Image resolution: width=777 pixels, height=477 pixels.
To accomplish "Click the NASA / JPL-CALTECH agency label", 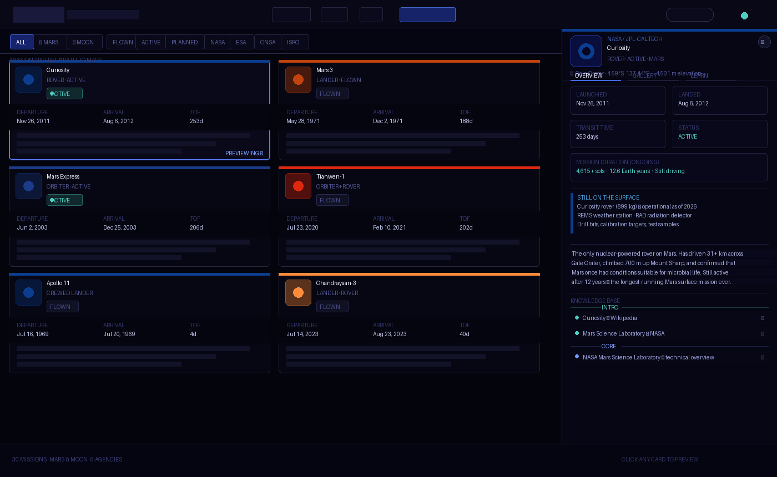I will pos(635,39).
